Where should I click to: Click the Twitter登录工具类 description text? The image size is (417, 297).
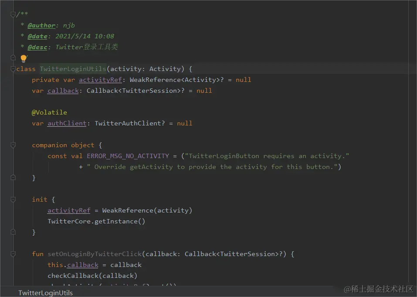pyautogui.click(x=87, y=47)
